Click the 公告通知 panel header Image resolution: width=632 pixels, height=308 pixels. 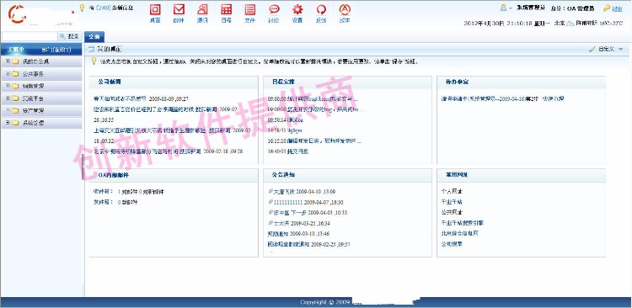[347, 175]
